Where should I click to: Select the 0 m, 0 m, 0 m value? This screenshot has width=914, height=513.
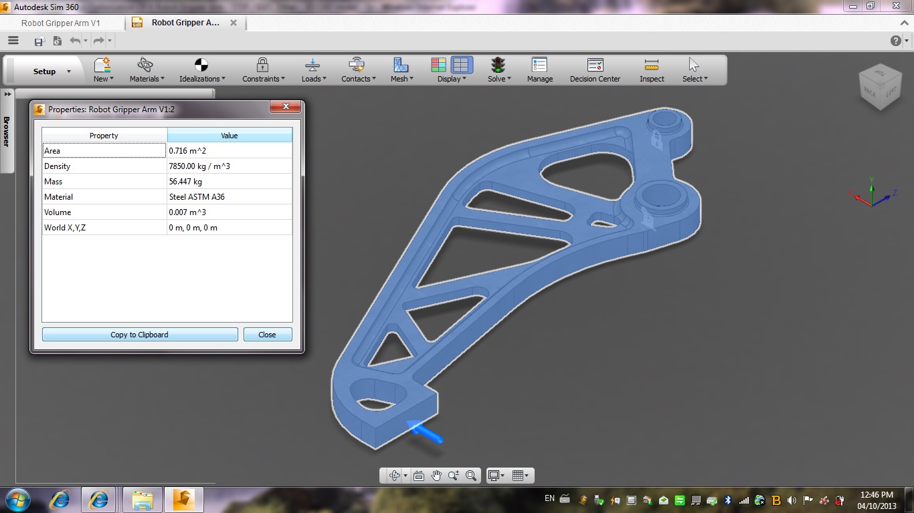coord(230,228)
